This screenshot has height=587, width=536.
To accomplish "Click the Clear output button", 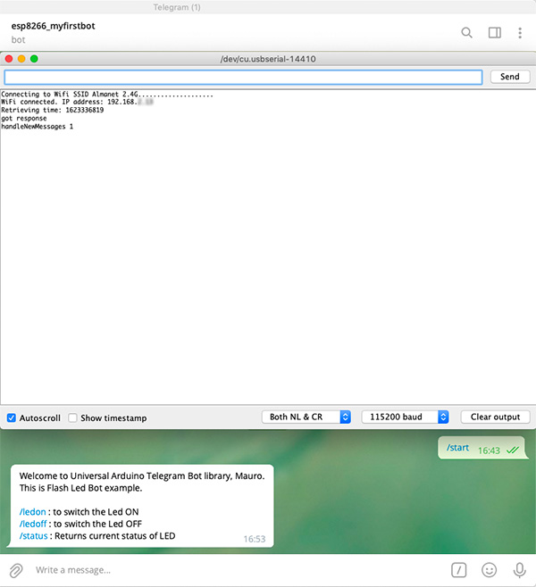I will click(x=495, y=417).
